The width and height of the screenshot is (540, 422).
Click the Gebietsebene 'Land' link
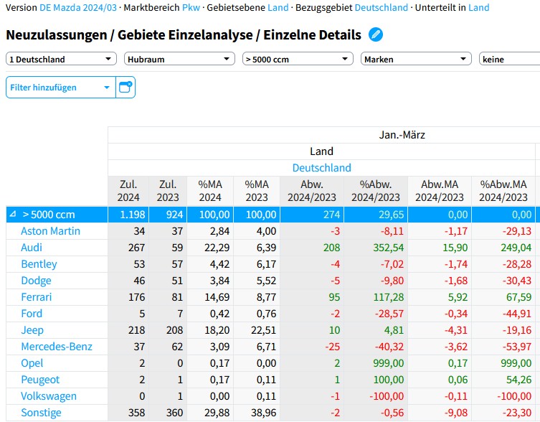click(279, 7)
